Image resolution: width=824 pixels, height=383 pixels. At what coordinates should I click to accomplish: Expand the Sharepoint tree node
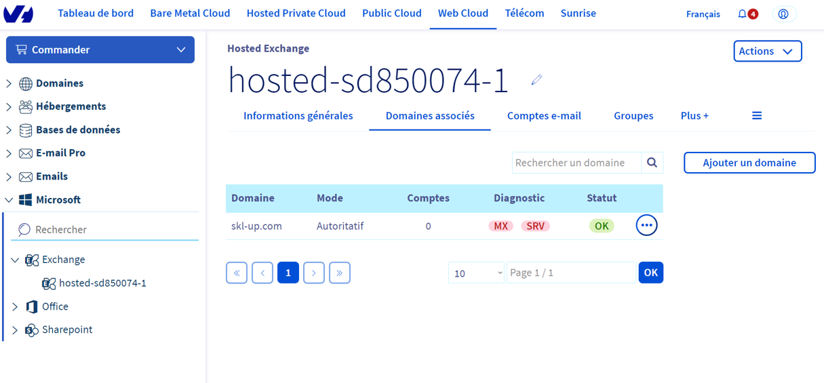[15, 330]
